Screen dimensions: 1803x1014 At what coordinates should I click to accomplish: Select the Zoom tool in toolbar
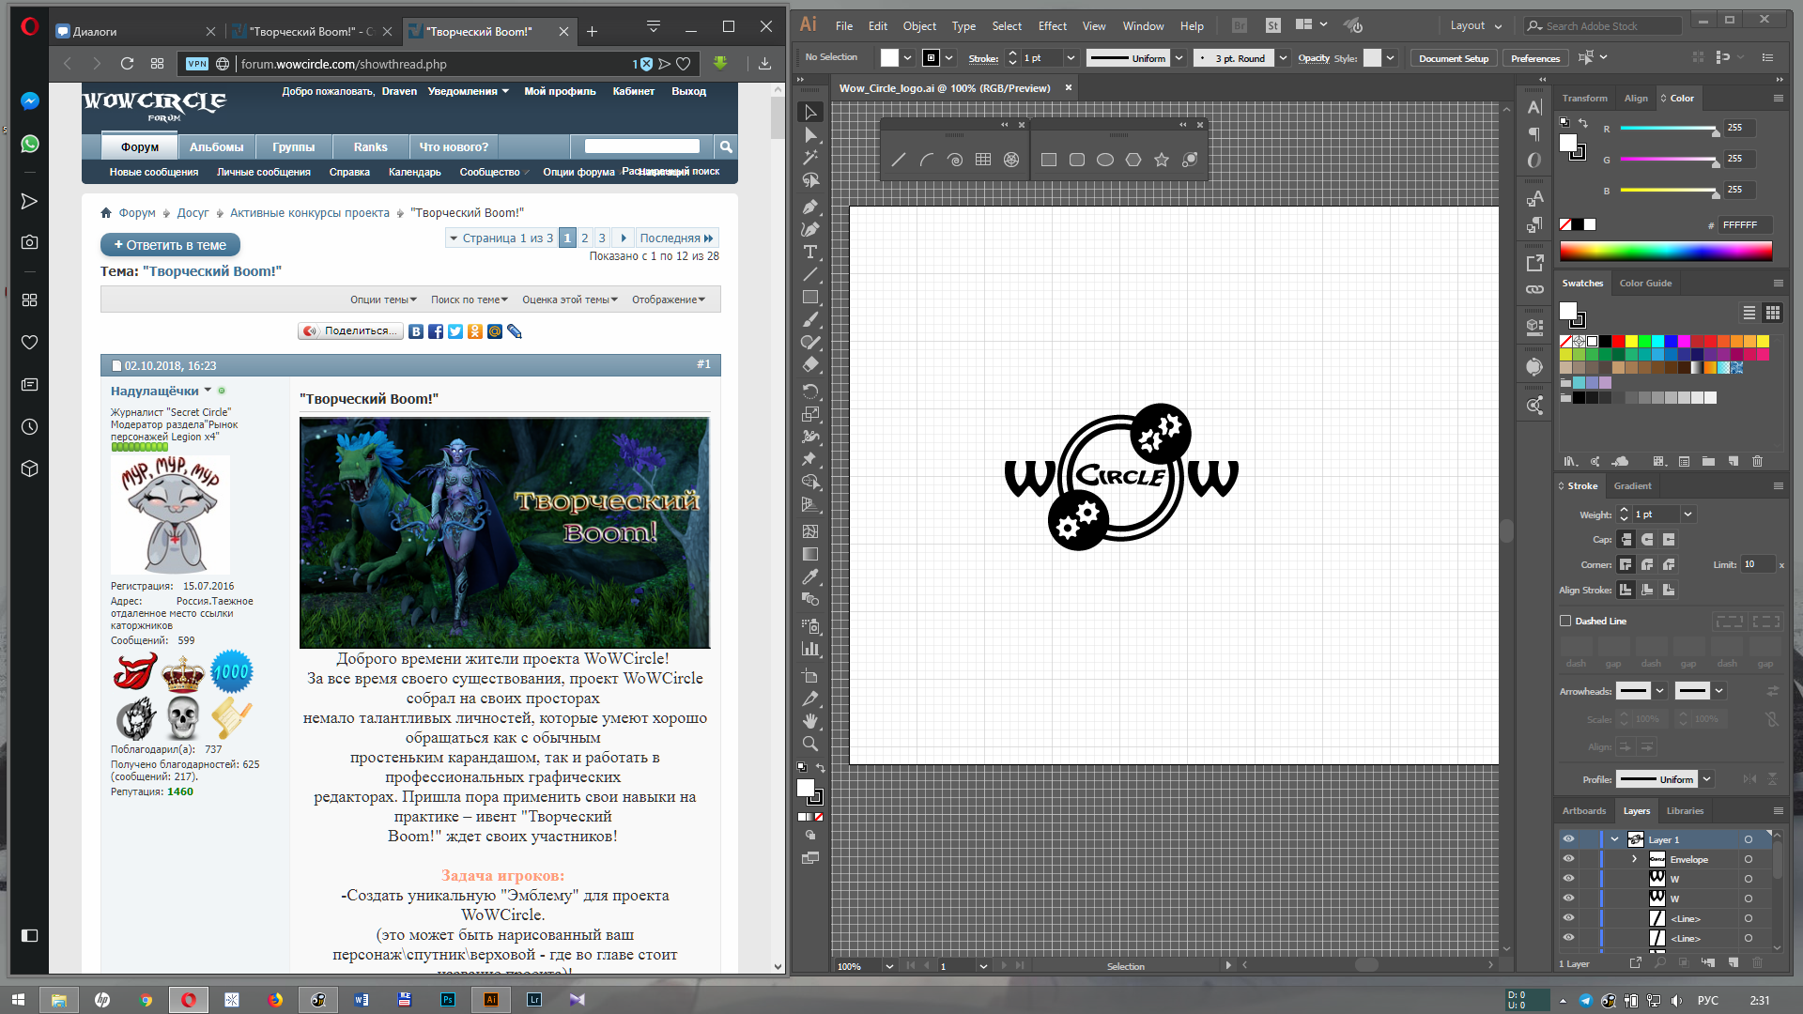(810, 744)
